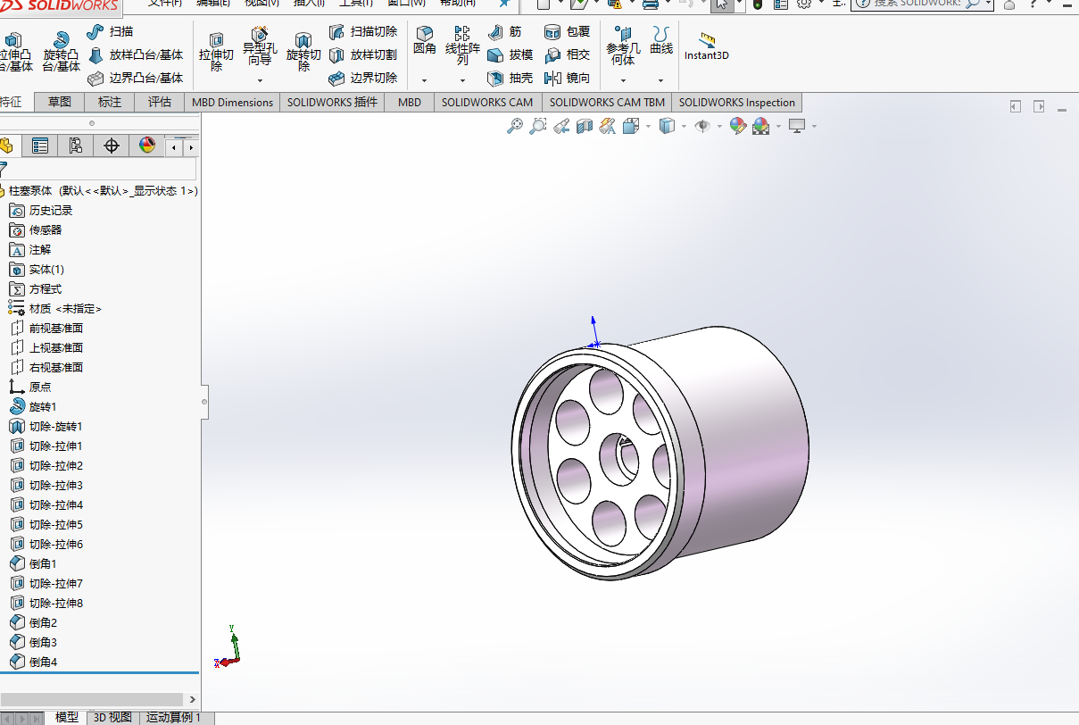Open the Apply Scene dropdown arrow
Image resolution: width=1079 pixels, height=725 pixels.
tap(778, 127)
